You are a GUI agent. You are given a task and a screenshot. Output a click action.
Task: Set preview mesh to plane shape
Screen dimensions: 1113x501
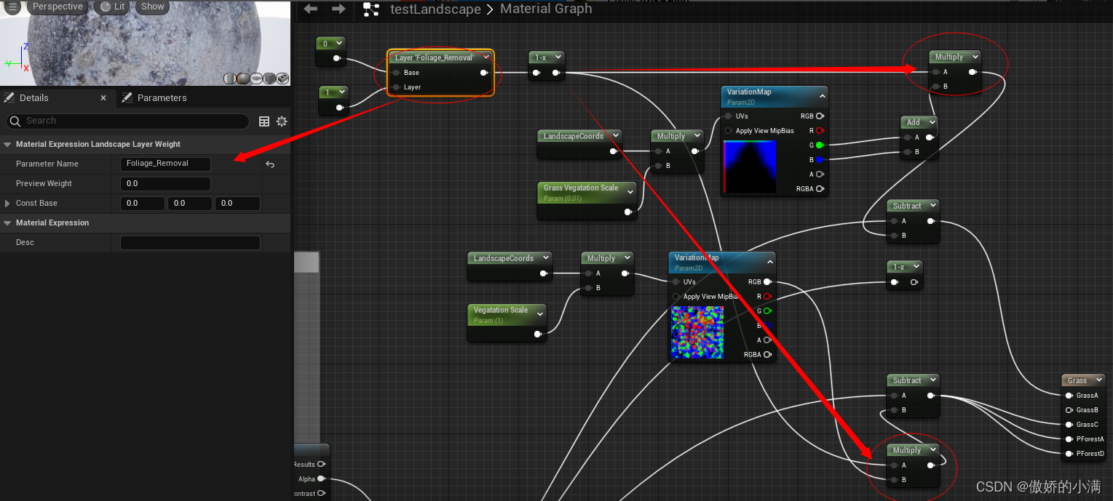tap(256, 79)
